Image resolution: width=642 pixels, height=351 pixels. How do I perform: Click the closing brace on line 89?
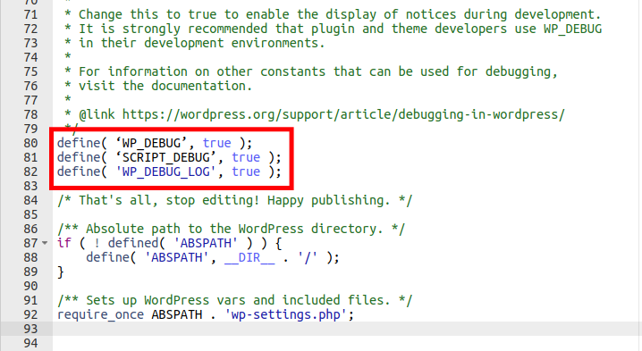tap(61, 272)
